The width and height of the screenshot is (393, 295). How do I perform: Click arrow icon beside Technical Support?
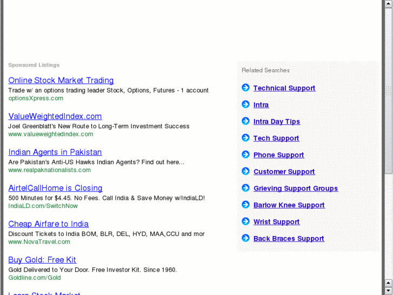point(245,88)
